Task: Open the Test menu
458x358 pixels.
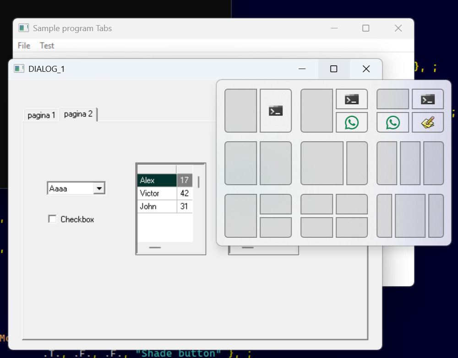Action: 47,46
